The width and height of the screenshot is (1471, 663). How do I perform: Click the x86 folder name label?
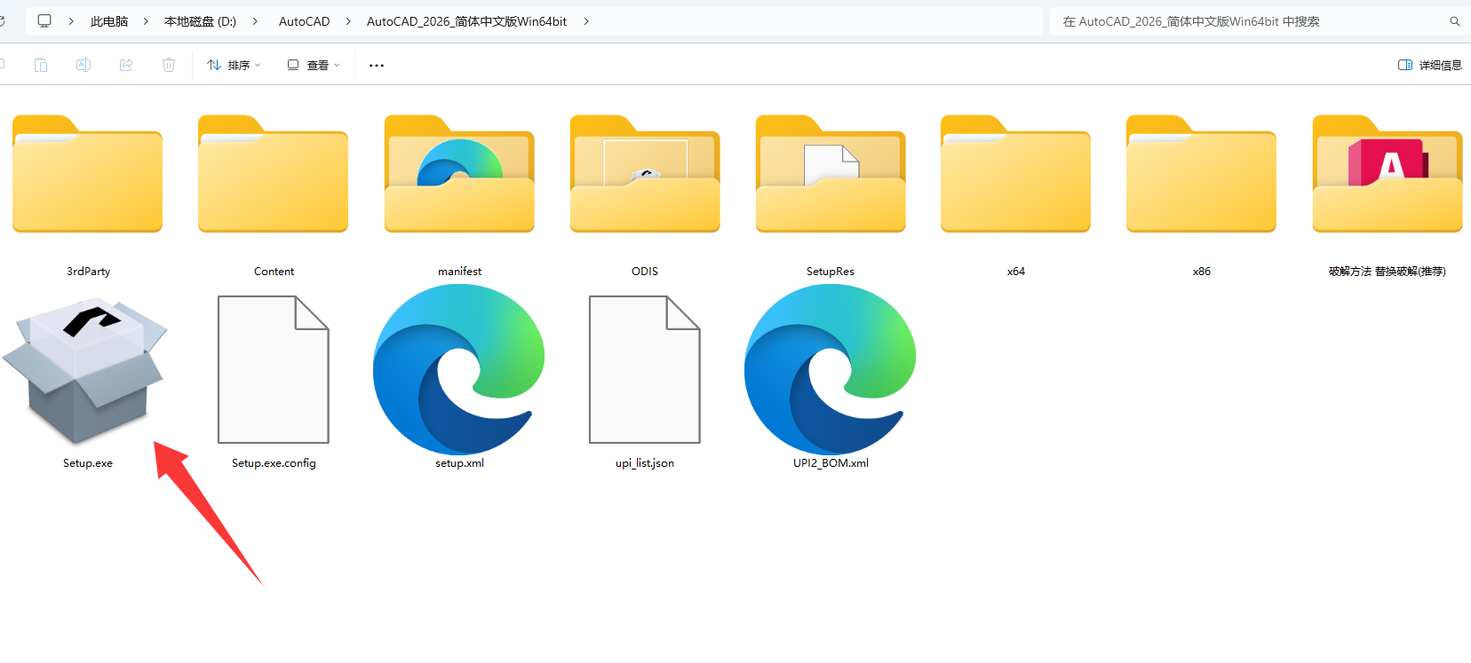1202,272
